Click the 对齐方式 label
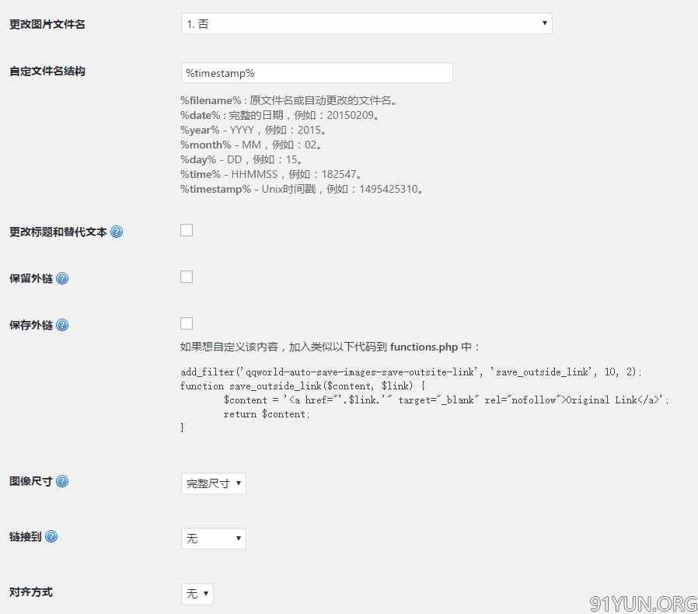The width and height of the screenshot is (698, 614). 31,592
